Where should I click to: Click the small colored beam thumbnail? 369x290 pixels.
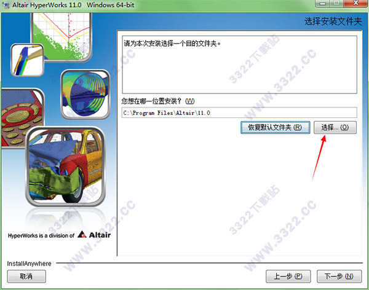(27, 60)
